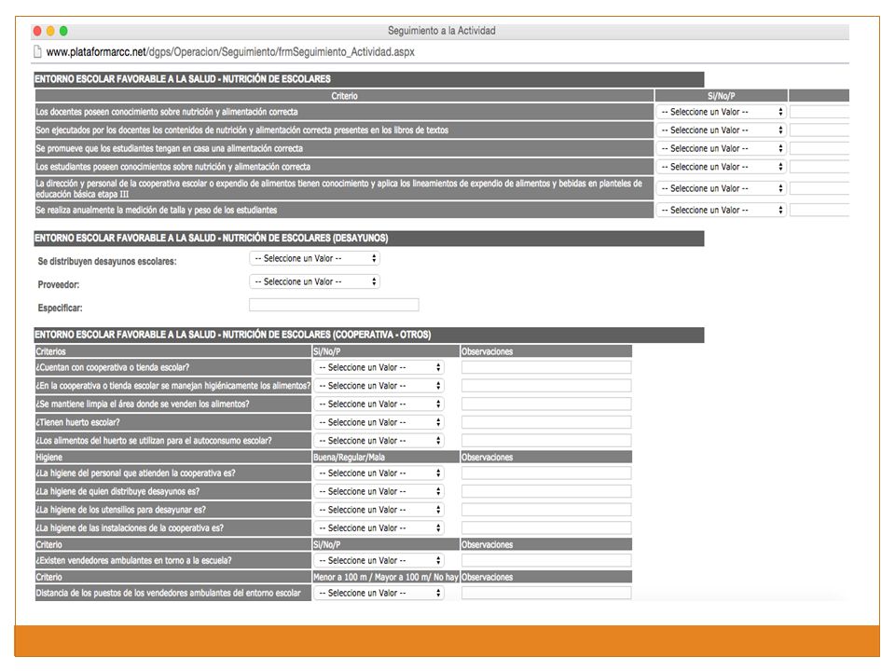Click the Criterio column header in first table
Image resolution: width=895 pixels, height=671 pixels.
click(x=344, y=96)
